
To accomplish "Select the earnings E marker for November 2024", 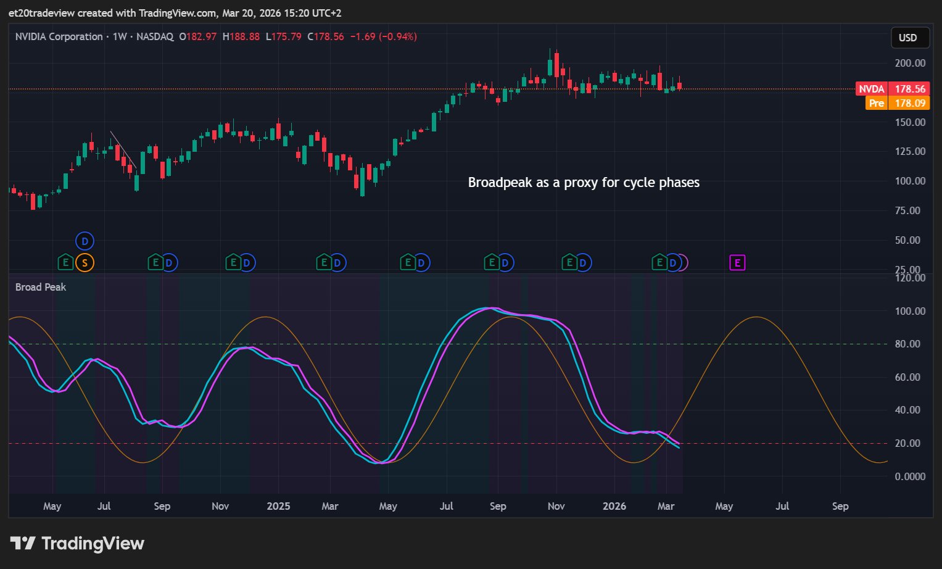I will coord(233,263).
